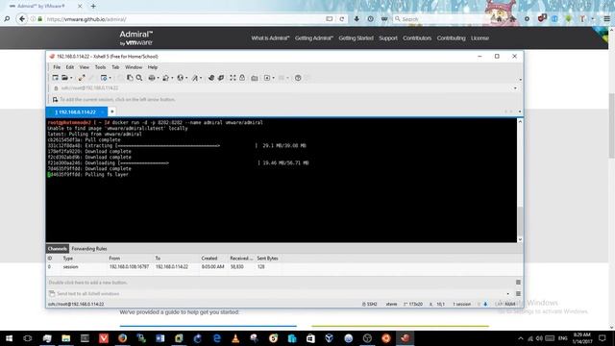
Task: Open the Windows notification center icon
Action: (603, 338)
